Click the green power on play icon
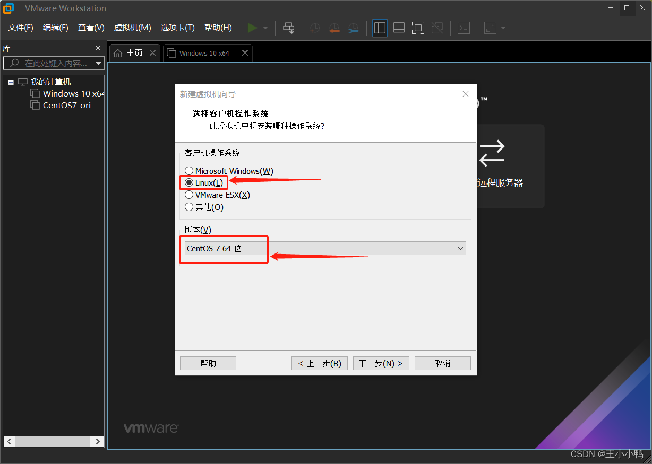The image size is (652, 464). (253, 28)
